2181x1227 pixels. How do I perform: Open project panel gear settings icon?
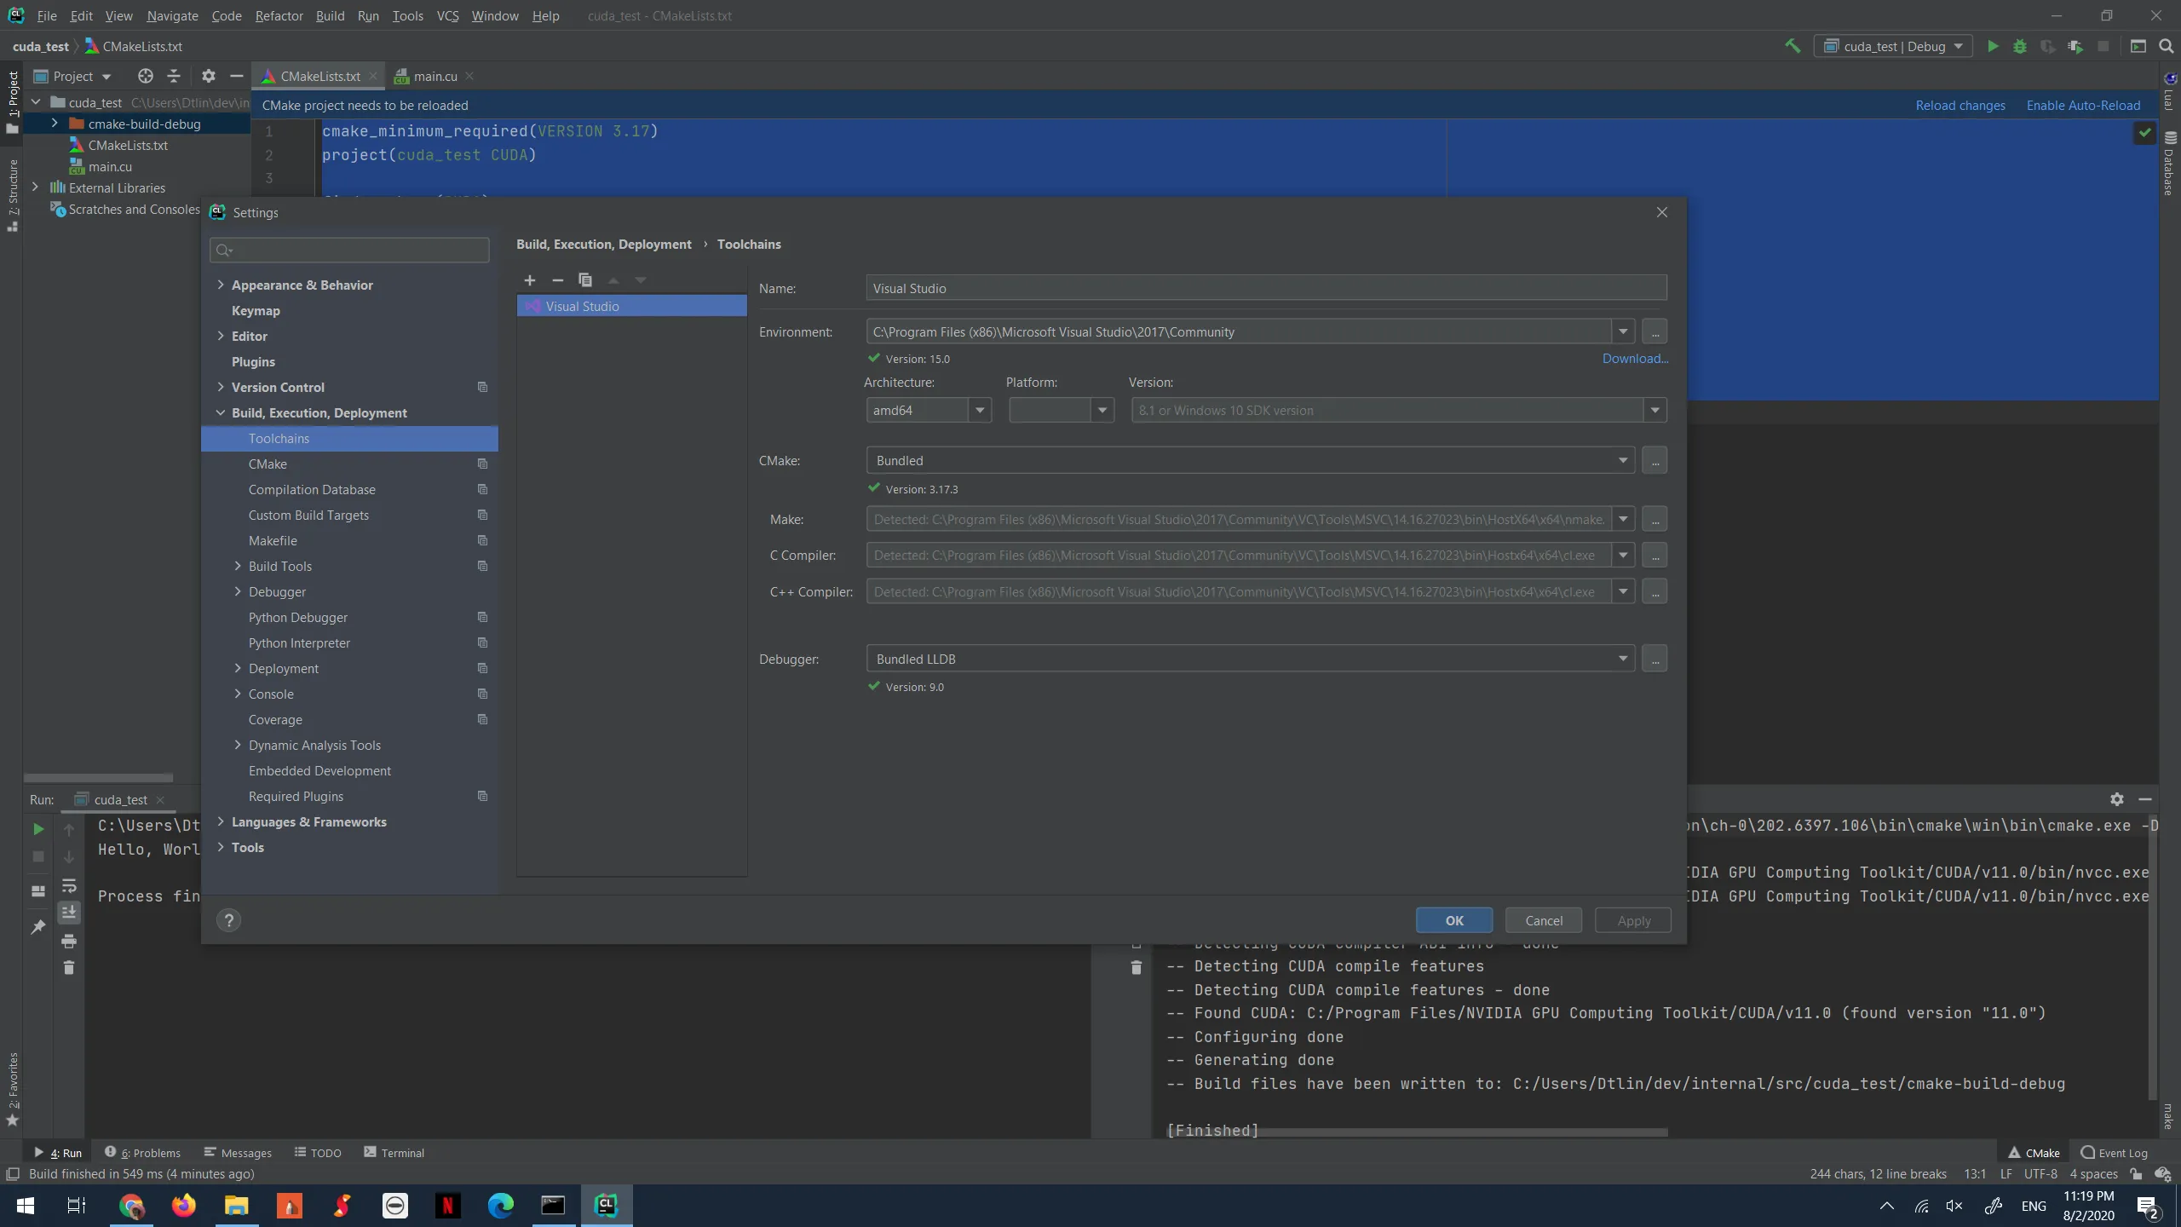208,77
